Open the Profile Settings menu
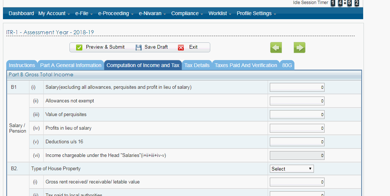 click(x=257, y=14)
